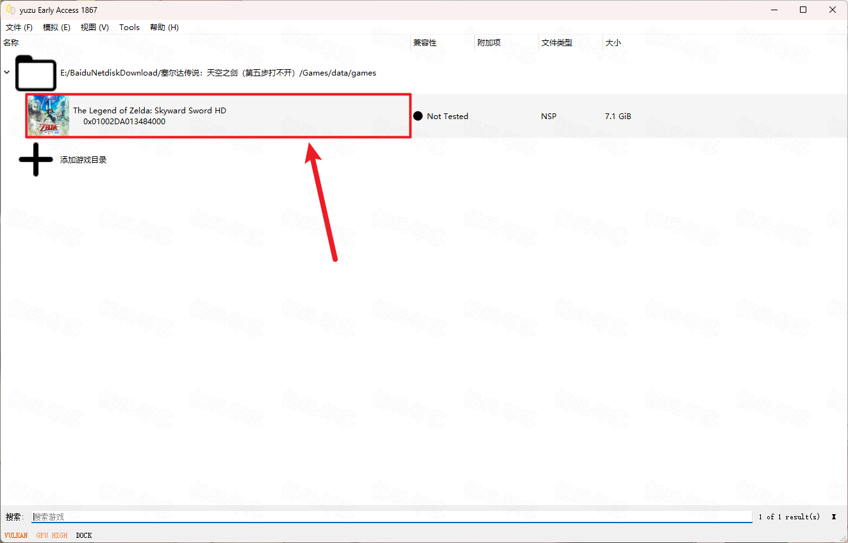
Task: Open the 模拟 (E) menu
Action: 56,28
